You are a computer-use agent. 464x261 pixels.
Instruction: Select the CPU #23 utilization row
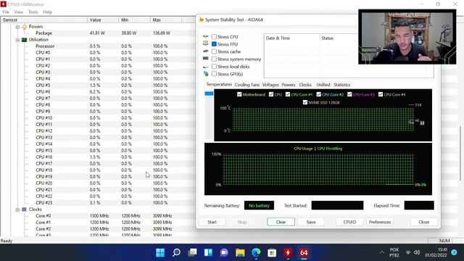(x=98, y=203)
